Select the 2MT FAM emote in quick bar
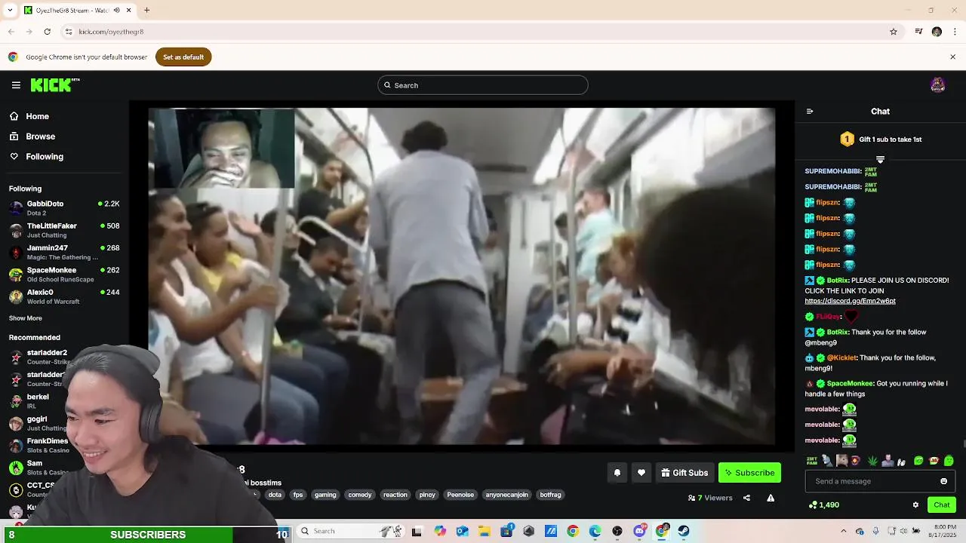This screenshot has height=543, width=966. coord(812,461)
